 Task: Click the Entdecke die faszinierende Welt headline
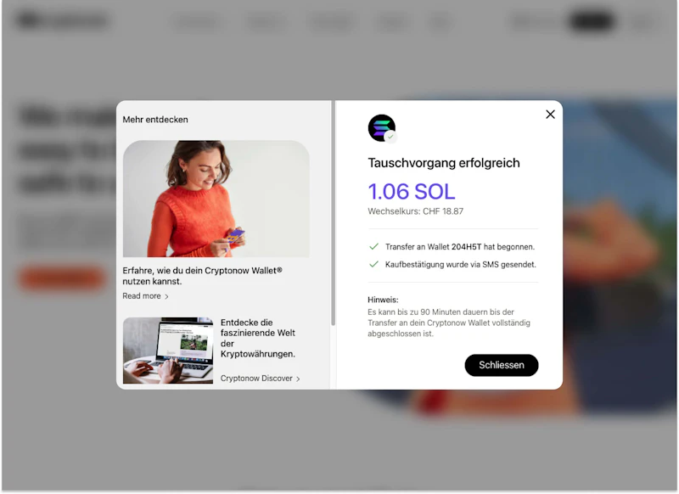[x=258, y=338]
